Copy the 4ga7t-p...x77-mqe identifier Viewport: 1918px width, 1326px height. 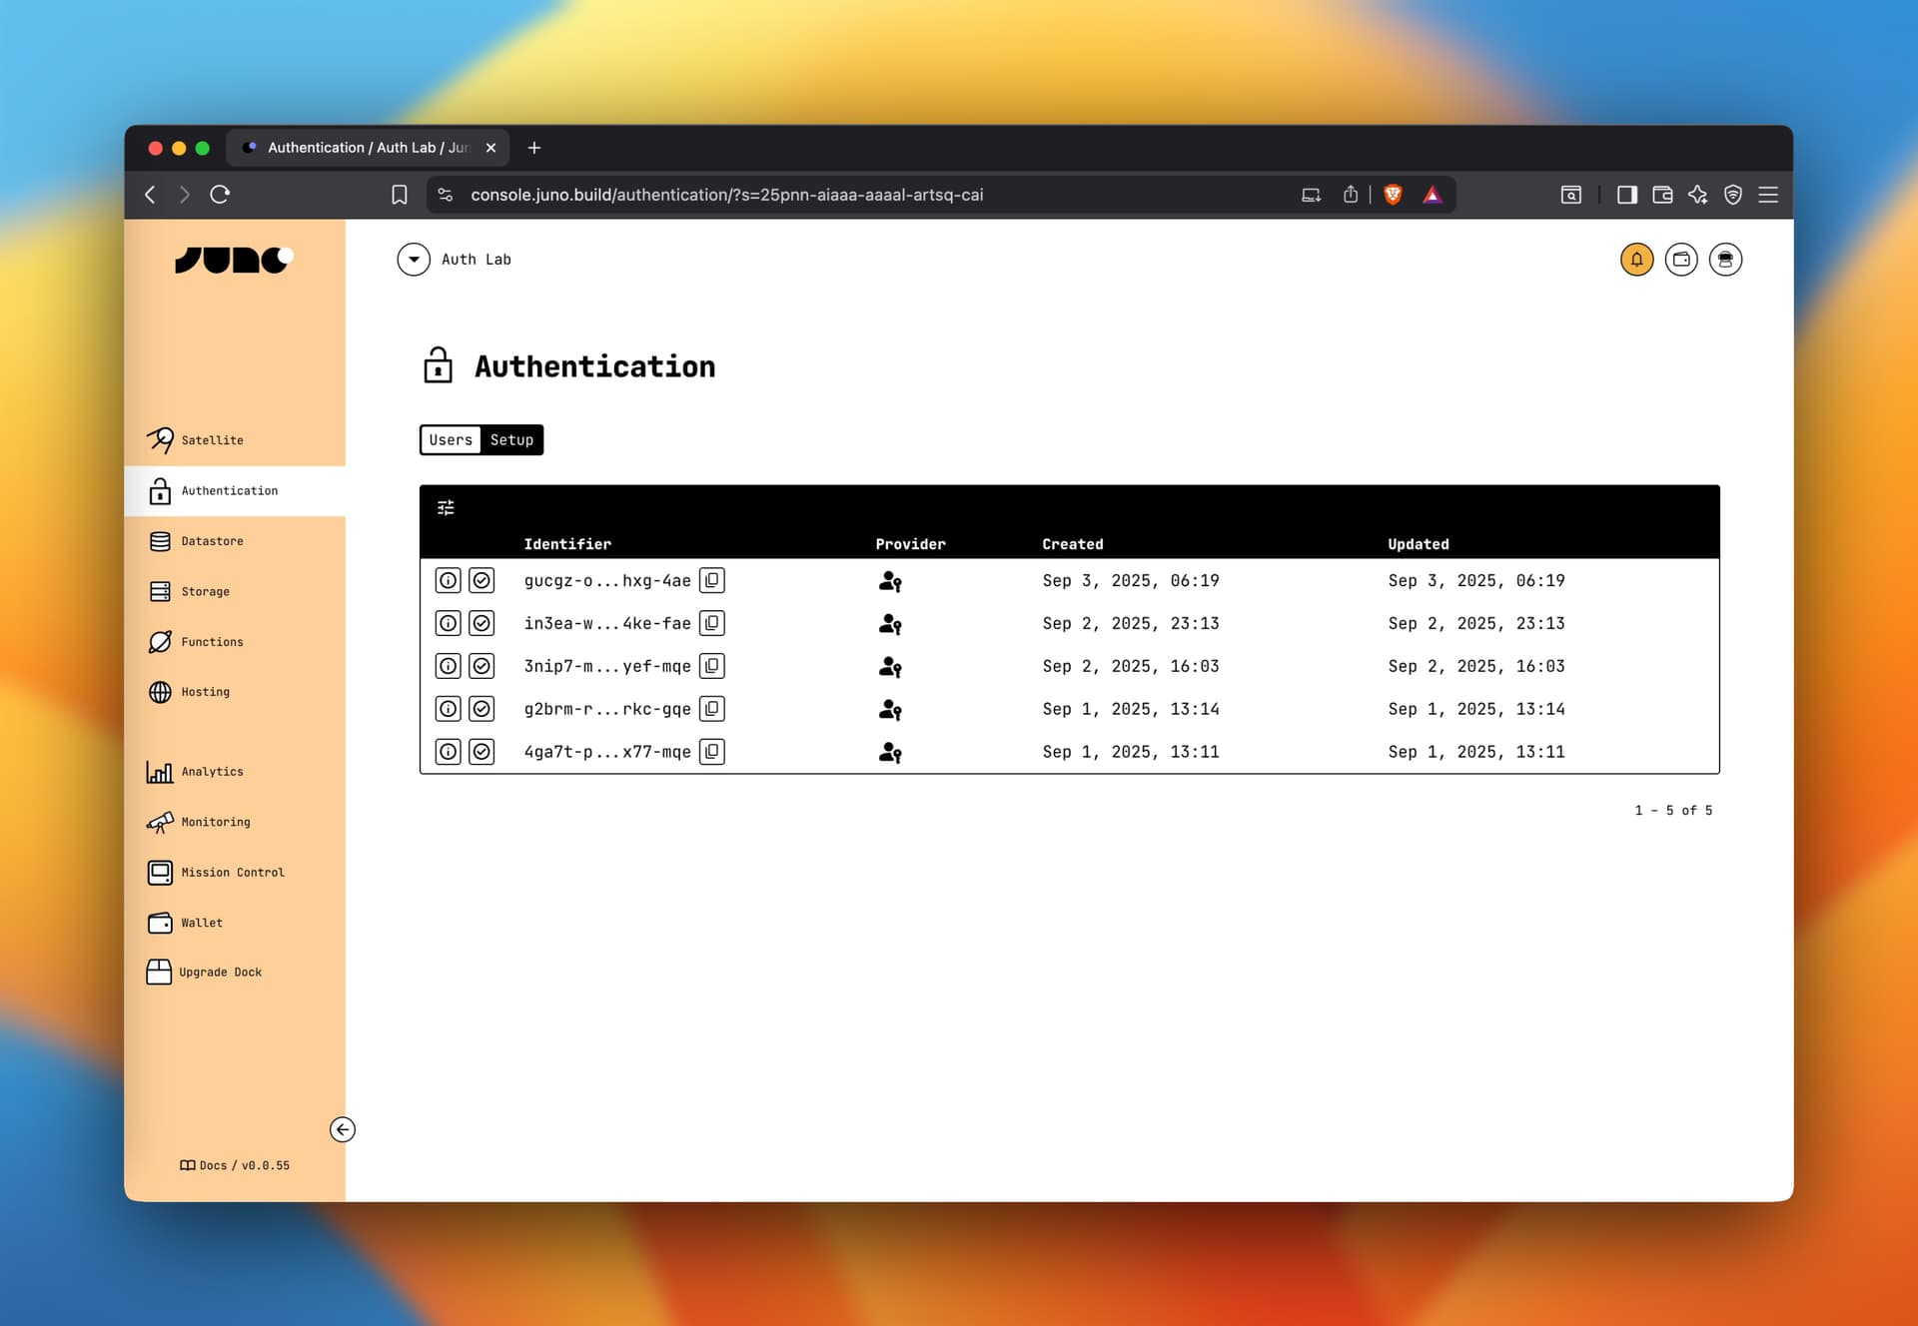pyautogui.click(x=711, y=752)
